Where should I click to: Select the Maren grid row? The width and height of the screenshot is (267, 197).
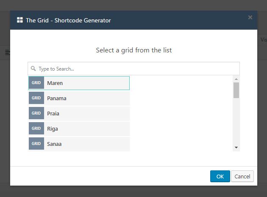79,83
